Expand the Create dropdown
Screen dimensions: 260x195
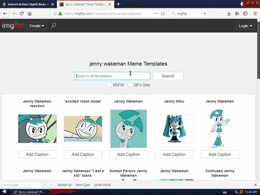pos(37,26)
